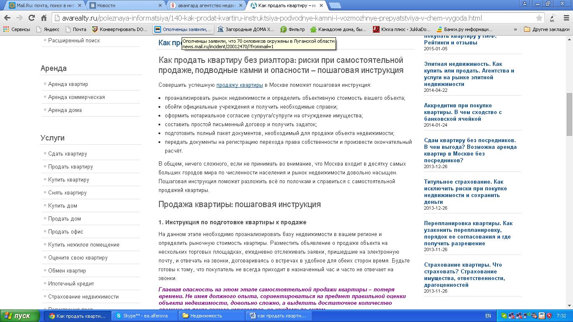Open the Продать квартиру service link
573x322 pixels.
coord(70,166)
